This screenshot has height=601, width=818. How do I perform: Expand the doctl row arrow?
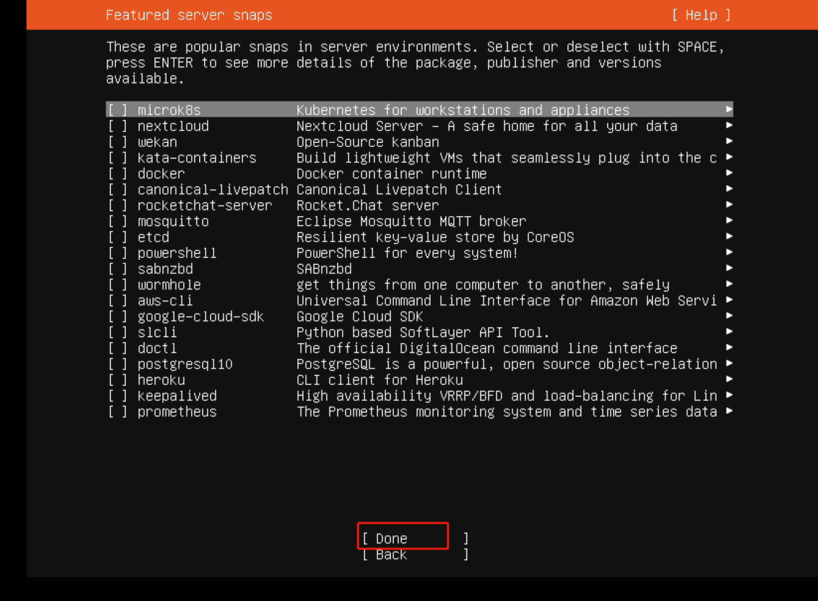click(729, 347)
